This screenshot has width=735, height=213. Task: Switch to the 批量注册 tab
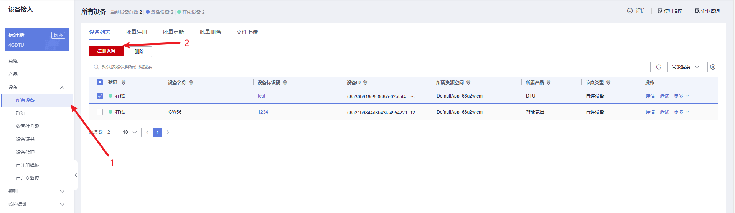pyautogui.click(x=136, y=32)
